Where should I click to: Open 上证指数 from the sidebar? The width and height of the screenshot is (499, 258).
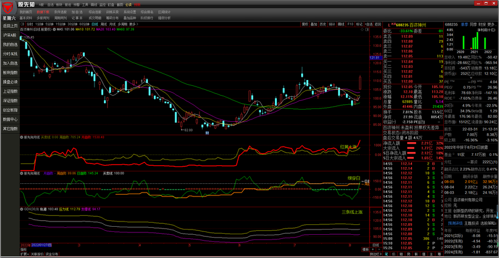tap(10, 91)
